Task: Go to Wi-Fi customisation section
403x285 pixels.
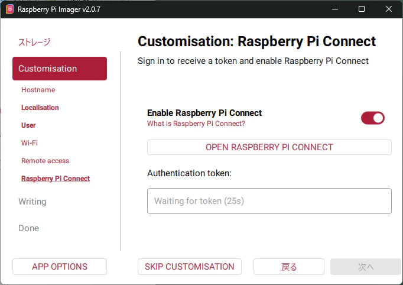Action: click(x=30, y=143)
